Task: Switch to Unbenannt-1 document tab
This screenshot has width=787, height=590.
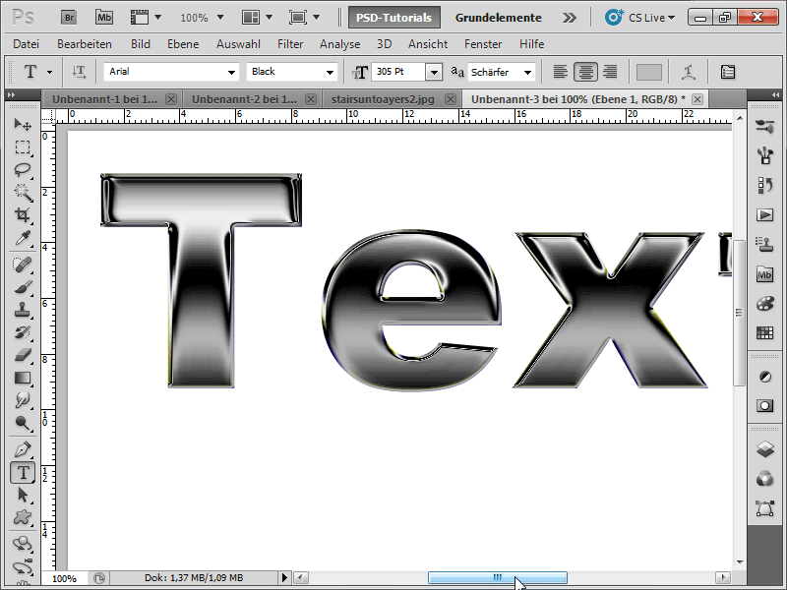Action: (104, 99)
